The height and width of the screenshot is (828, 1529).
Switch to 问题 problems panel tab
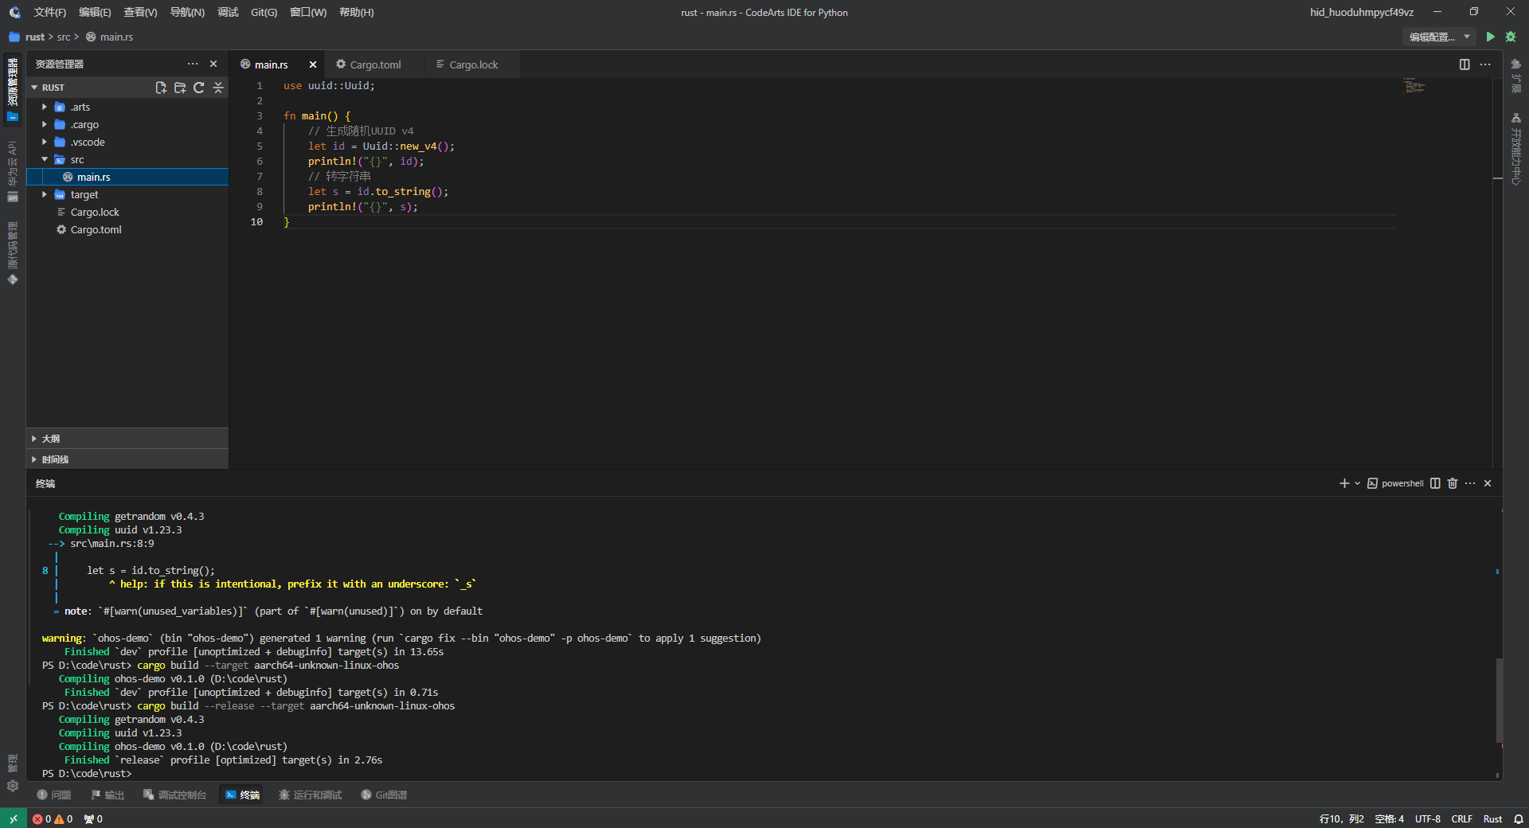pyautogui.click(x=54, y=795)
